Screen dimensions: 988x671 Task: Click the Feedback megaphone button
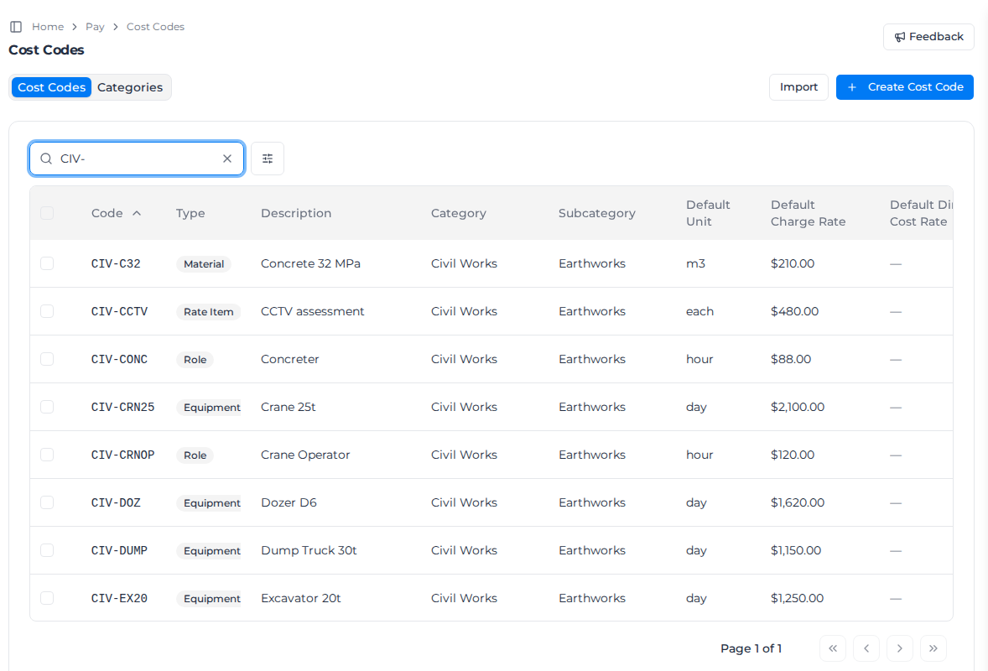click(928, 37)
